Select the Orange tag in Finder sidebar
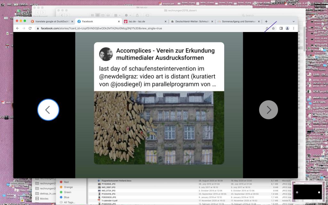 (68, 187)
